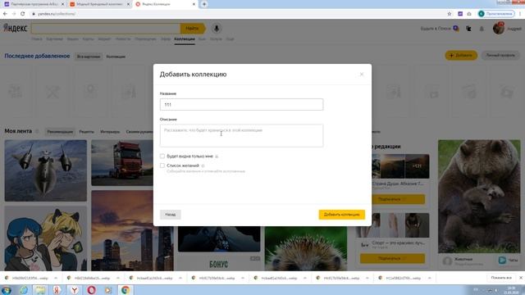Image resolution: width=525 pixels, height=295 pixels.
Task: Select the Рекомендации feed tab
Action: [x=60, y=132]
